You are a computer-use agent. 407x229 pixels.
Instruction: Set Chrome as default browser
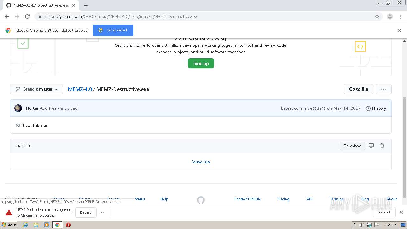click(x=113, y=30)
